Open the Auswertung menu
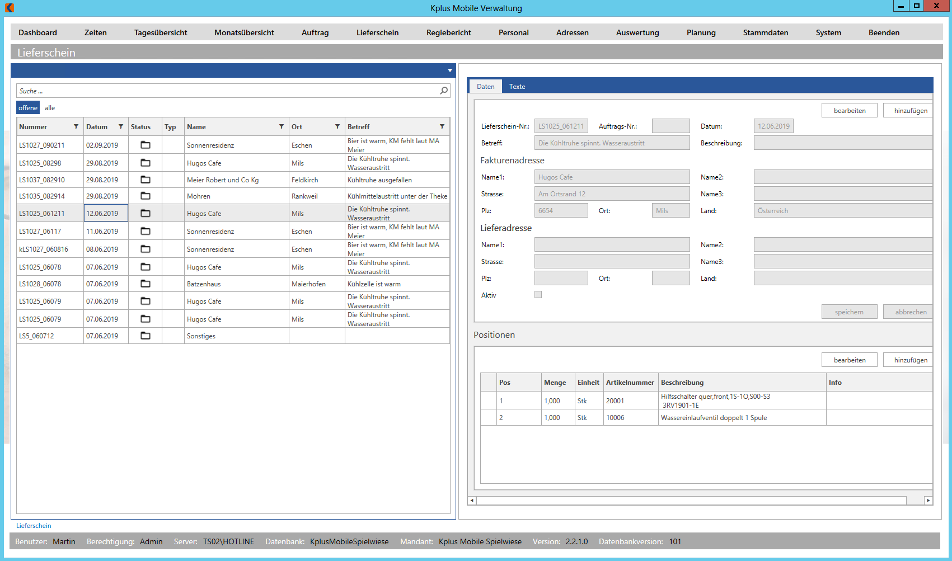952x561 pixels. (x=637, y=32)
